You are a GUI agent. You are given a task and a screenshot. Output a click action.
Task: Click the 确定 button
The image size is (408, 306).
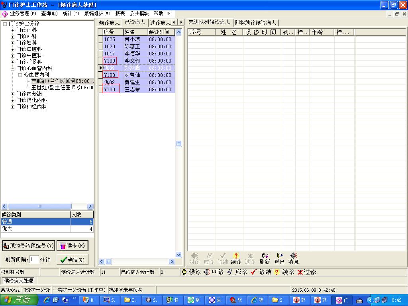pos(73,260)
